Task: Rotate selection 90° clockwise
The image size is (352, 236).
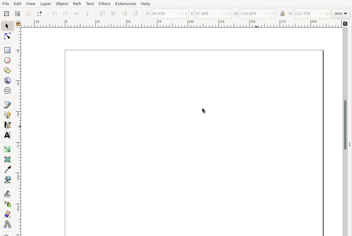Action: point(65,13)
